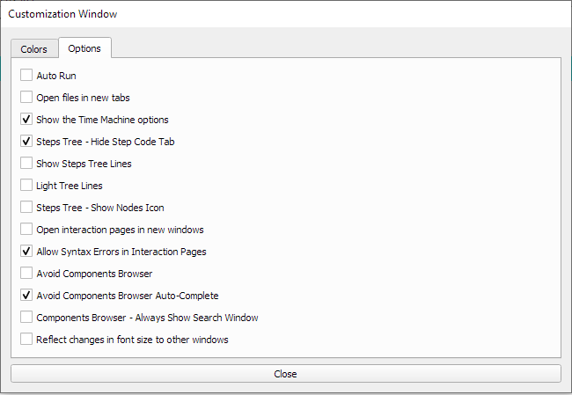The width and height of the screenshot is (572, 395).
Task: Click the 'Auto Run' label text
Action: click(56, 76)
